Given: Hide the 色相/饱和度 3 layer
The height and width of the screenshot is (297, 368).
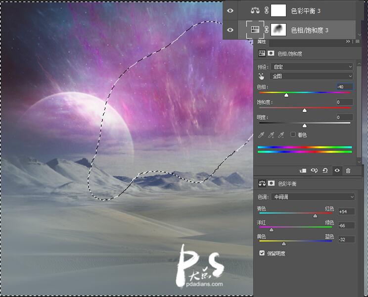Looking at the screenshot, I should 230,30.
